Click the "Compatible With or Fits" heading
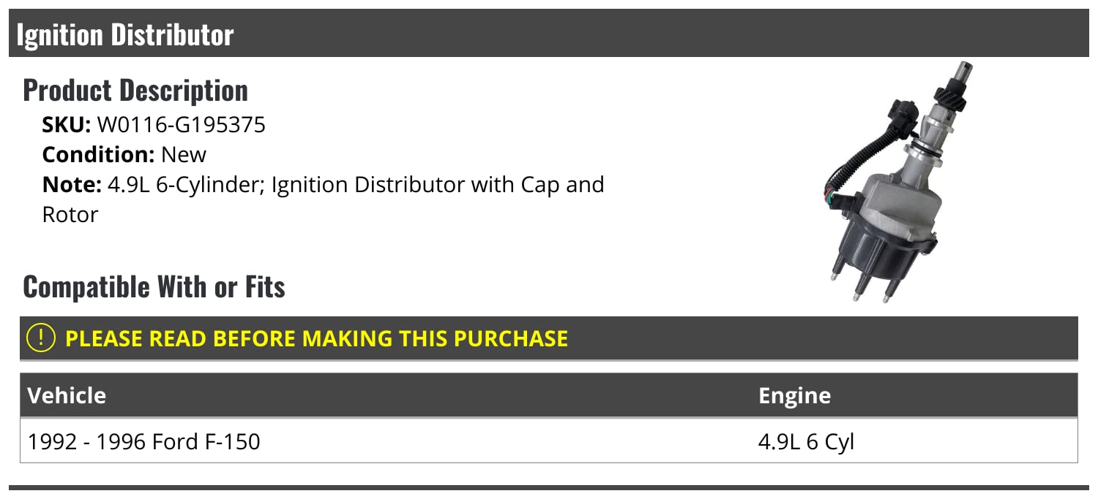 (154, 286)
